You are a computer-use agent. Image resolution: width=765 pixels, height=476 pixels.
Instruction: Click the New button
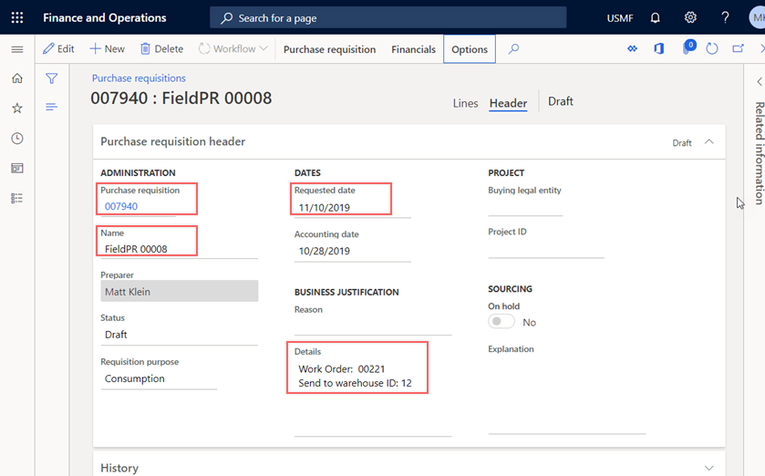tap(107, 49)
